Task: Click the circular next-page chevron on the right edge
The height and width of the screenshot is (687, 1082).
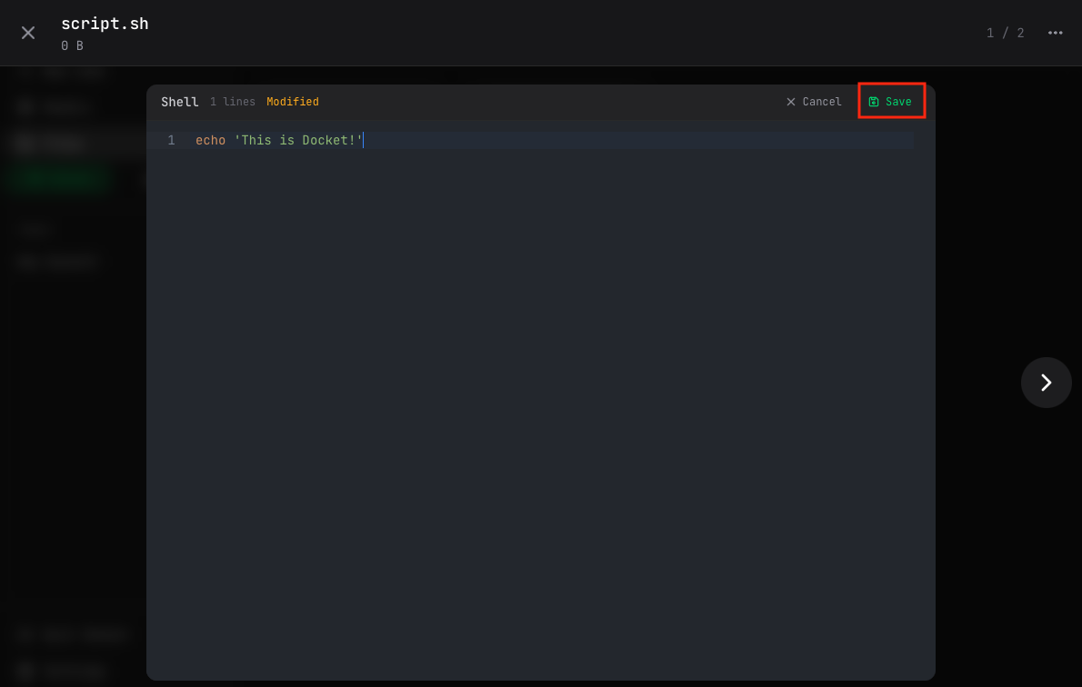Action: click(1046, 383)
